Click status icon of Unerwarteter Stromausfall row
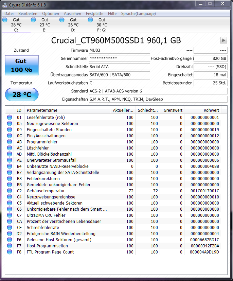 tap(10, 160)
